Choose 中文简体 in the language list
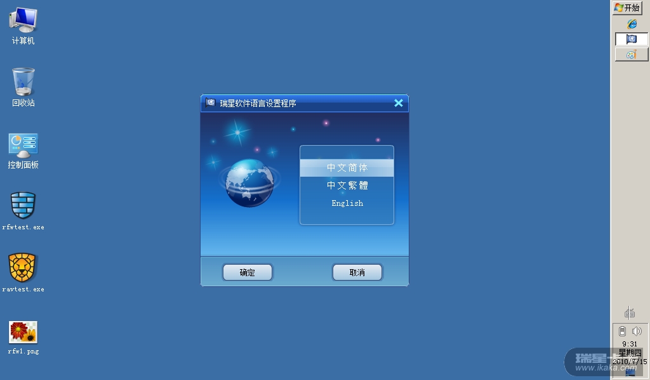Viewport: 650px width, 380px height. (x=347, y=167)
